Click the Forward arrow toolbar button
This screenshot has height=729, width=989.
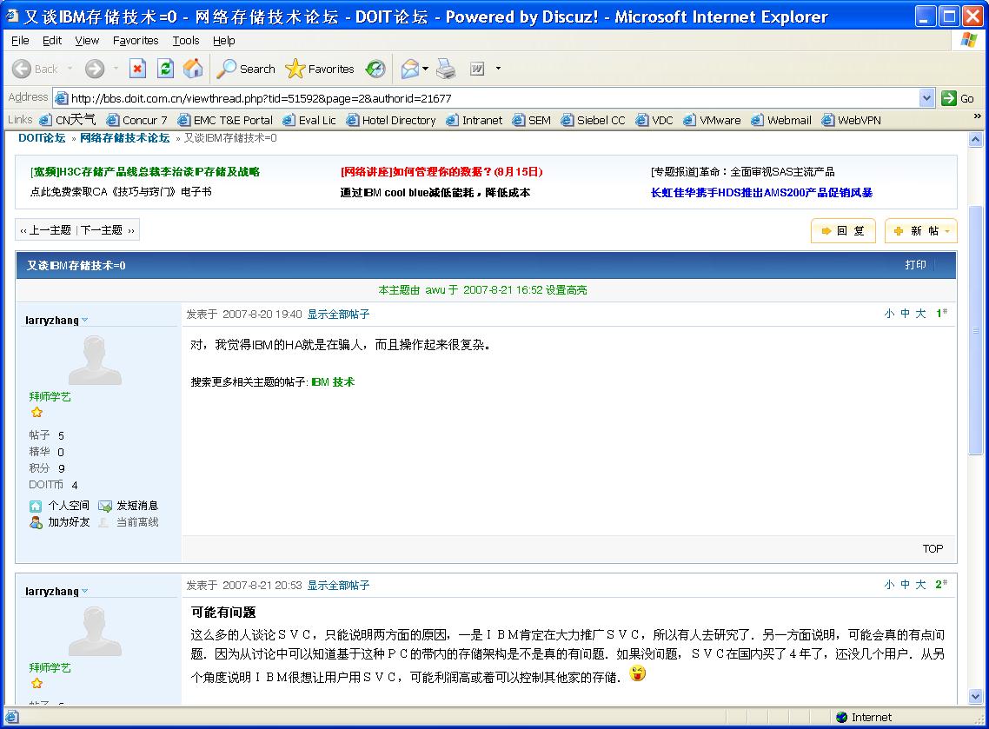tap(95, 69)
